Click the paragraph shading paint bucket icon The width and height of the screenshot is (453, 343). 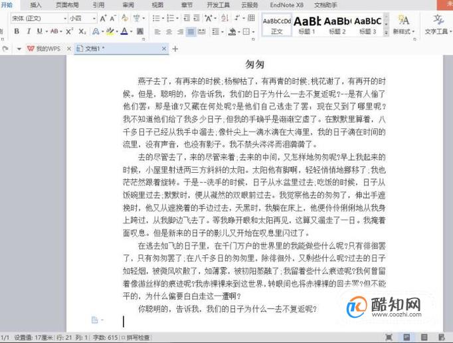click(x=232, y=31)
